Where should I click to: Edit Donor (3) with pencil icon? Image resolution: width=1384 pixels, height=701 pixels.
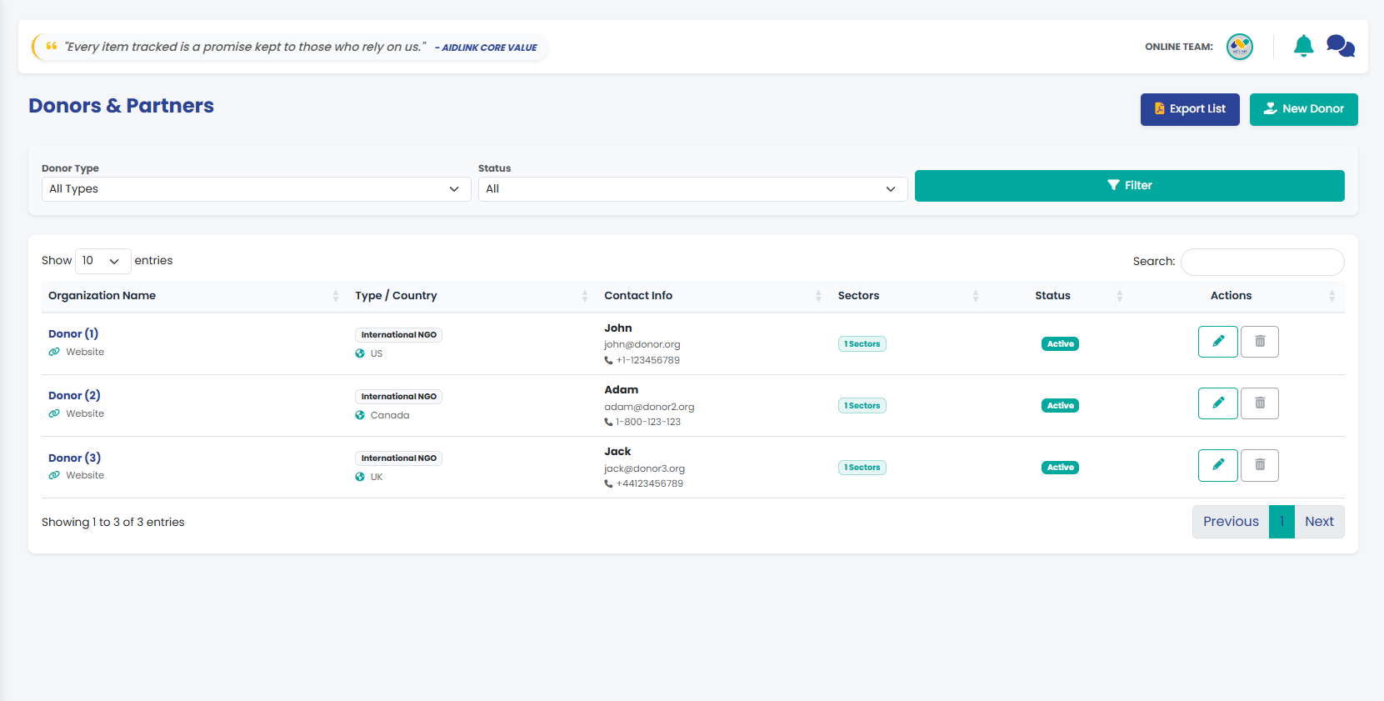click(1218, 465)
